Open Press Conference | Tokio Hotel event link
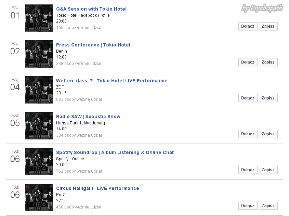This screenshot has height=216, width=289. (x=93, y=45)
